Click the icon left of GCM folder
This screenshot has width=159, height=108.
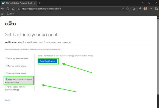(2, 14)
